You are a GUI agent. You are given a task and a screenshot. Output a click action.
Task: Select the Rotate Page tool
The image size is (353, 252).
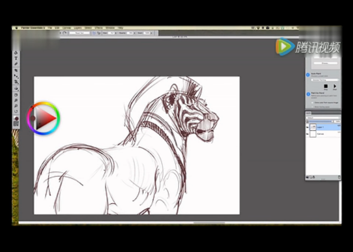click(x=16, y=111)
